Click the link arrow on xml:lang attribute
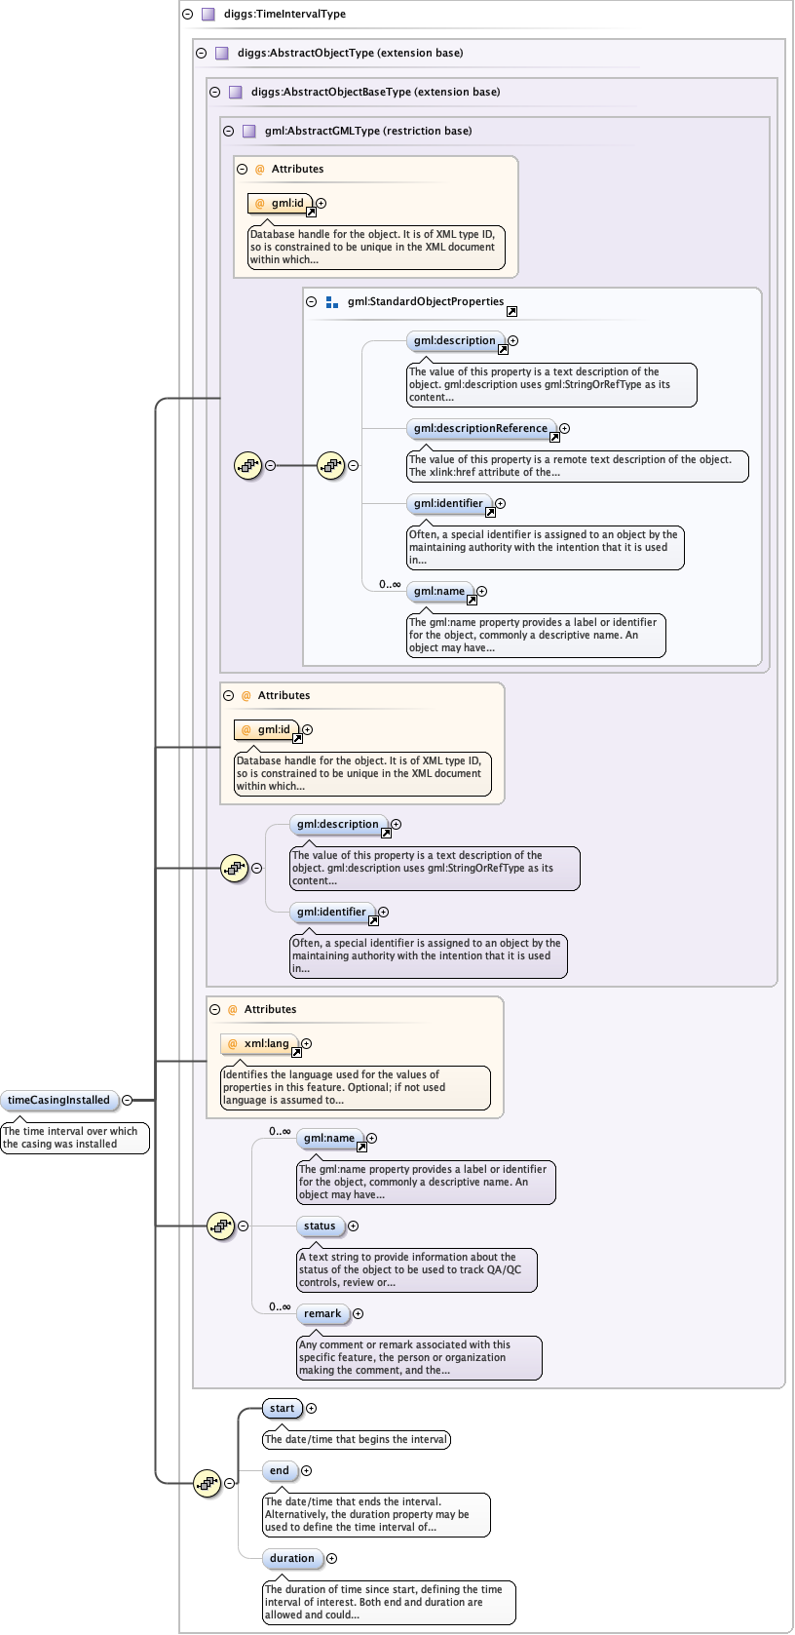Viewport: 795px width, 1635px height. coord(296,1053)
